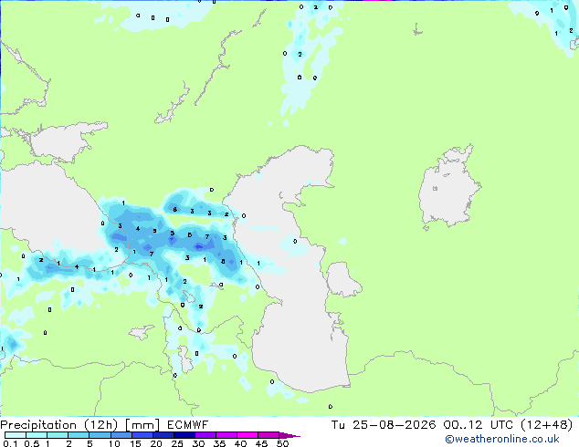Pick the 15–20 mm legend swatch
This screenshot has width=579, height=447.
point(142,435)
